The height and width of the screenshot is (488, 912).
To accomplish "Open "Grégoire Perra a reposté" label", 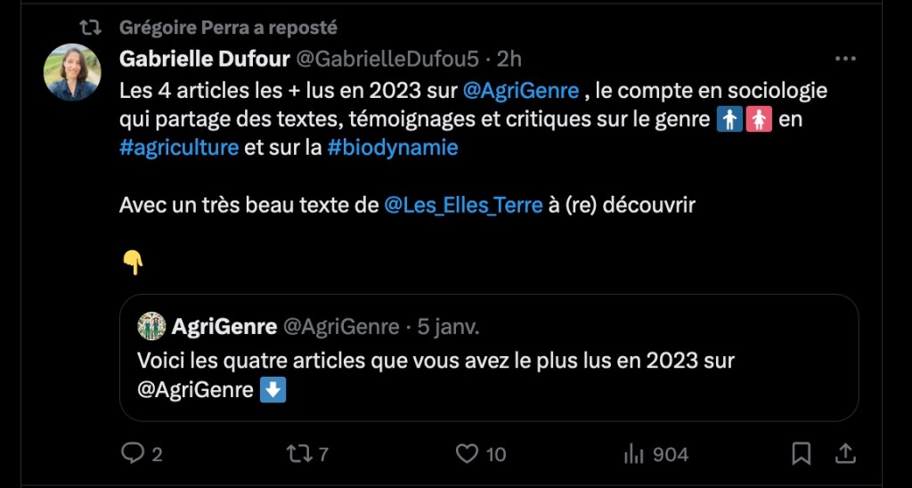I will (228, 28).
